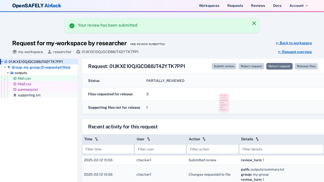
Task: Click the request cube icon in file tree
Action: point(6,62)
